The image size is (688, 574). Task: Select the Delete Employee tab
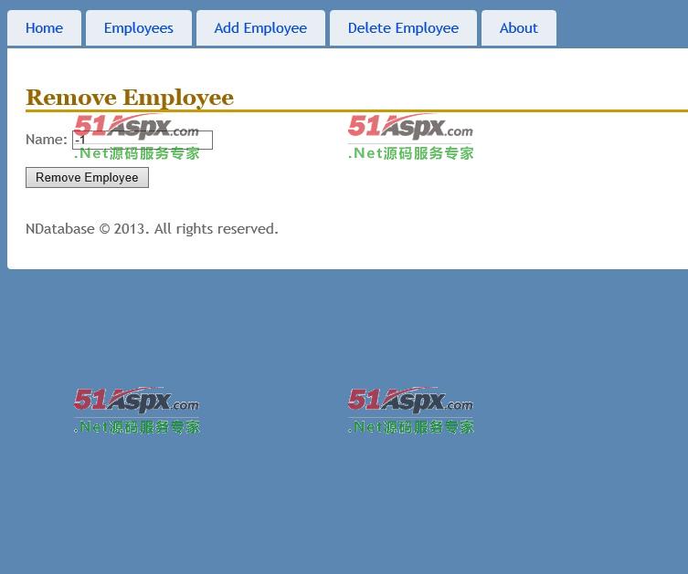tap(403, 28)
